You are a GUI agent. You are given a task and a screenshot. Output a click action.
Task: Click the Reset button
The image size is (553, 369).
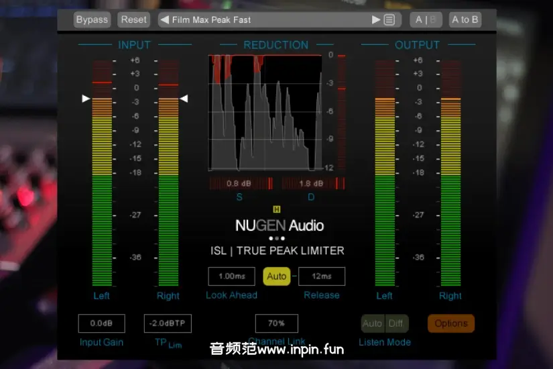point(133,19)
